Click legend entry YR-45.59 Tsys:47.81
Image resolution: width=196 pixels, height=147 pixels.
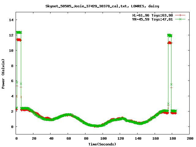[153, 19]
